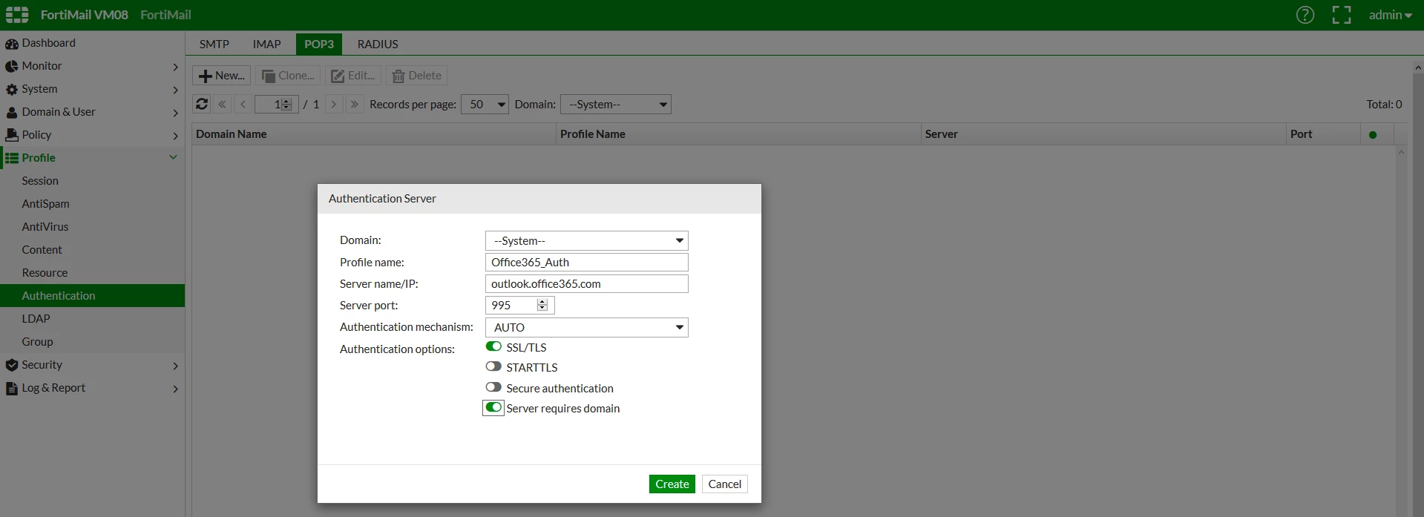1424x517 pixels.
Task: Collapse the Profile menu chevron
Action: [x=173, y=157]
